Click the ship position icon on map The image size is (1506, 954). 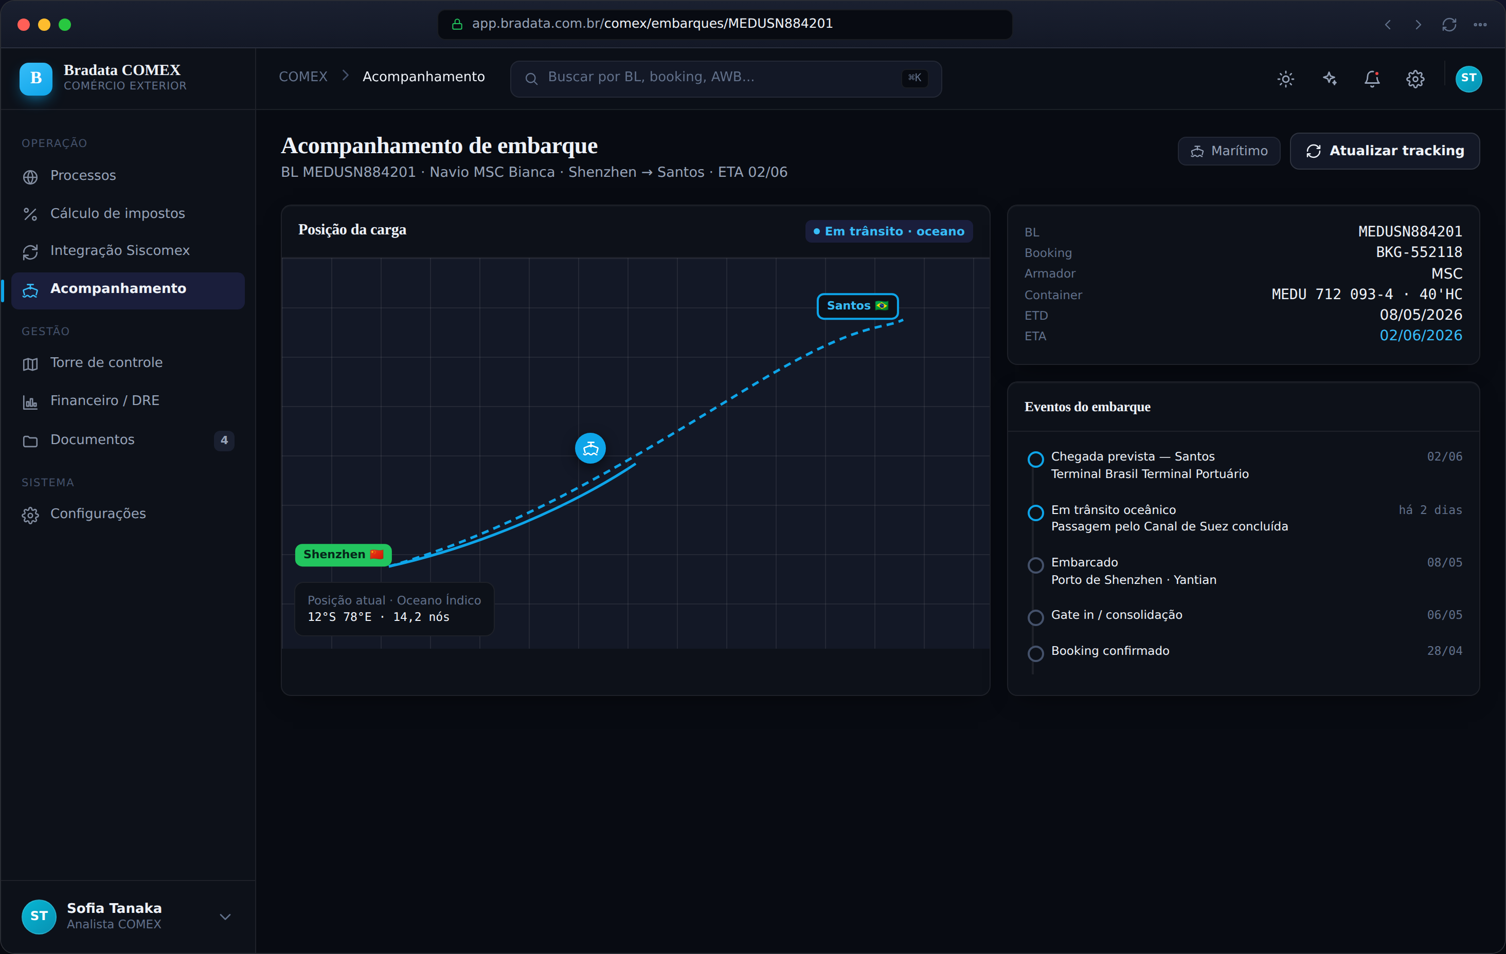[590, 448]
